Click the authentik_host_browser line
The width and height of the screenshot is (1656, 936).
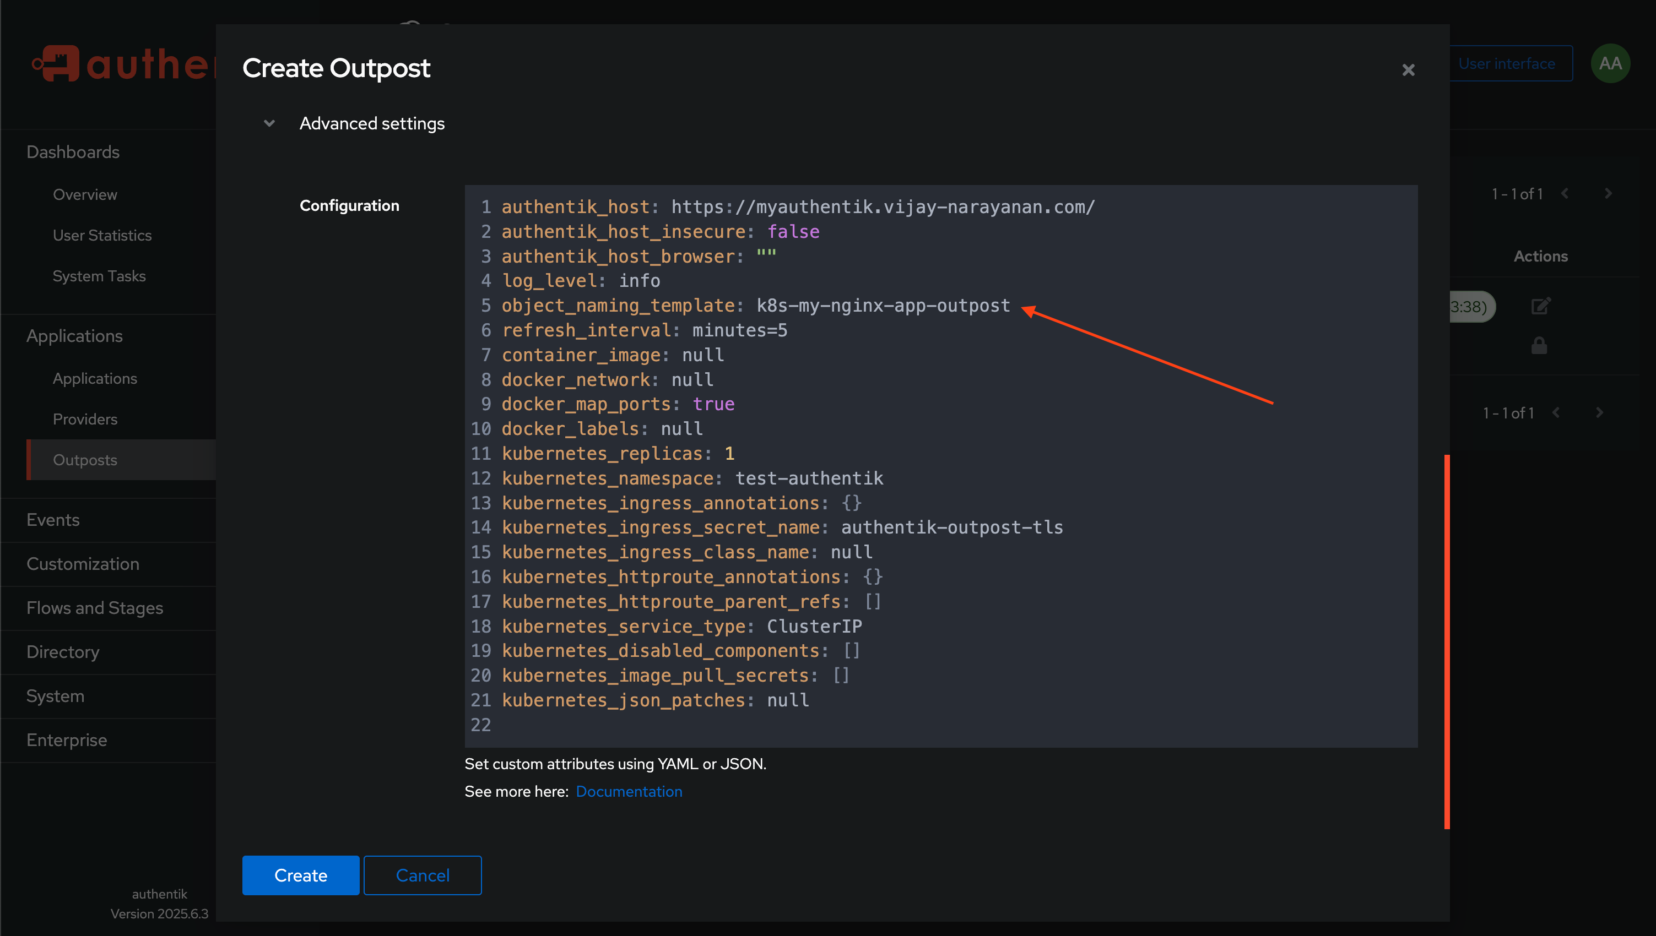click(638, 257)
